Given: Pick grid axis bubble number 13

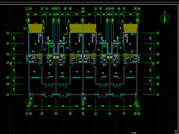Looking at the screenshot, I should tap(107, 9).
